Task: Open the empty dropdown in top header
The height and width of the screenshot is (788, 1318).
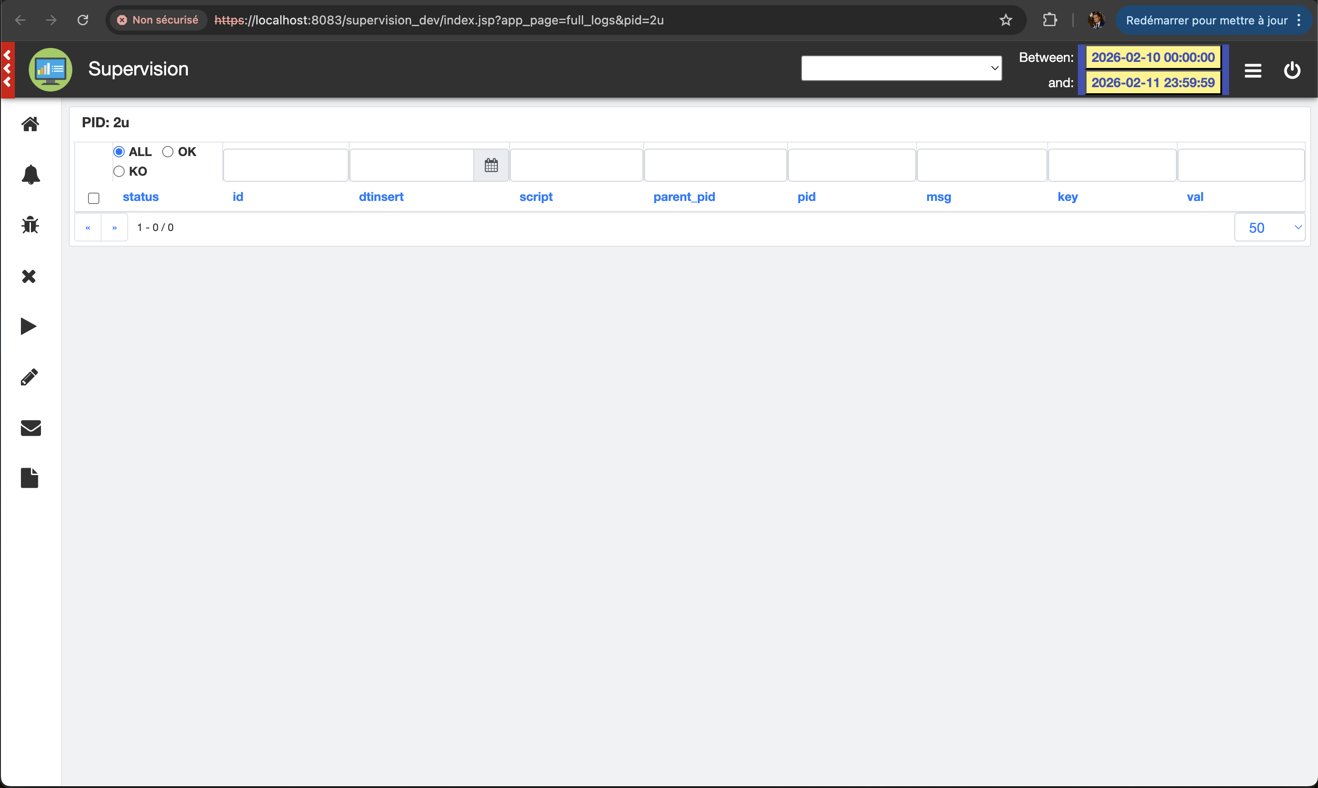Action: click(x=901, y=68)
